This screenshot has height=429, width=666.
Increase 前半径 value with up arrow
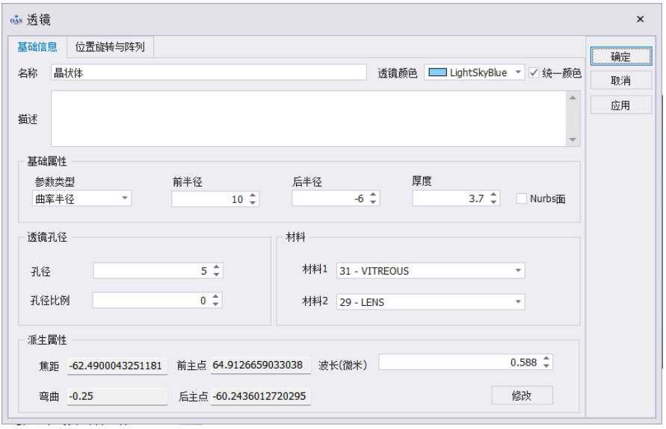point(253,195)
